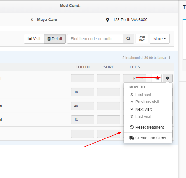Click the dollar sign icon beside Maya Care
The width and height of the screenshot is (186, 178).
(x=32, y=20)
